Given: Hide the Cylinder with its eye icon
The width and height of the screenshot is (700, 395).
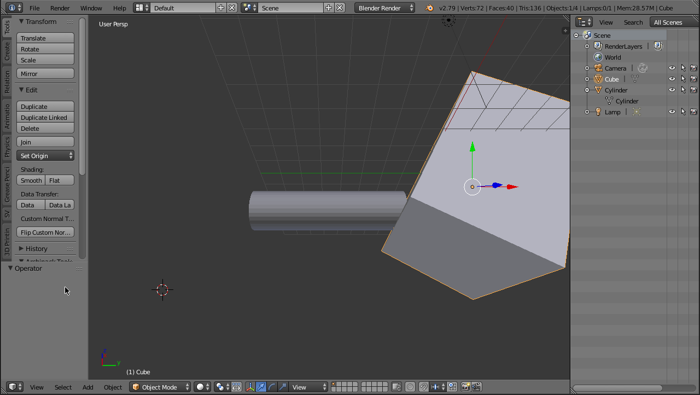Looking at the screenshot, I should coord(672,90).
